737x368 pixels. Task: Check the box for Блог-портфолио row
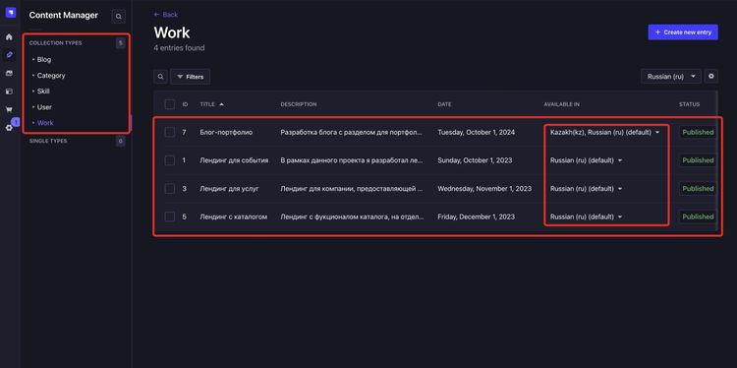coord(170,132)
